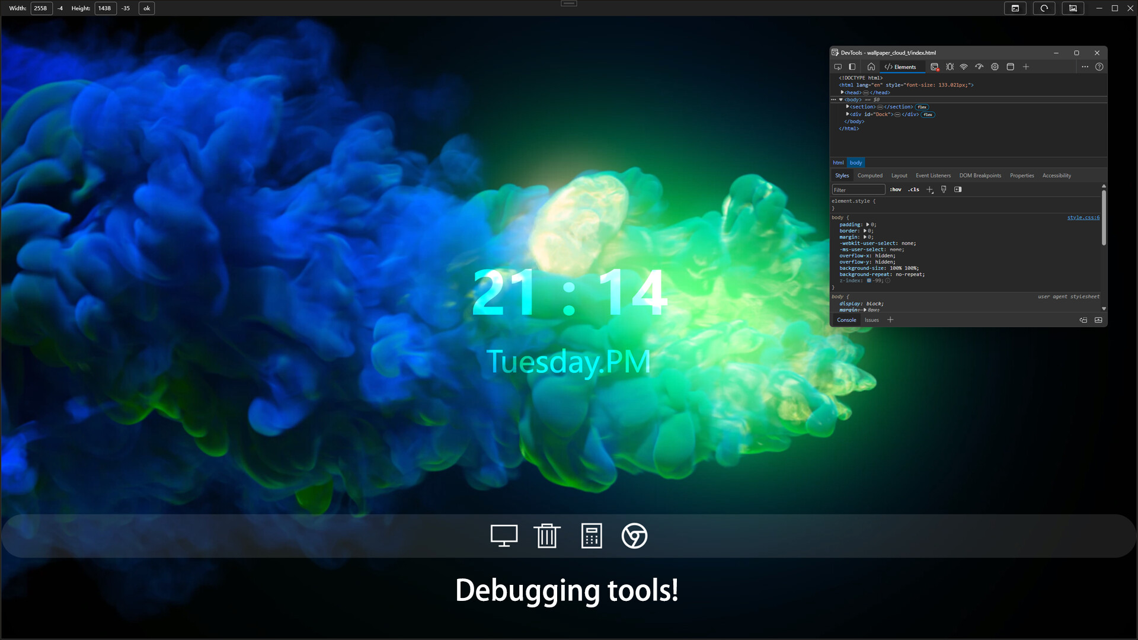Click the ok button in the top bar
Image resolution: width=1138 pixels, height=640 pixels.
[x=146, y=8]
